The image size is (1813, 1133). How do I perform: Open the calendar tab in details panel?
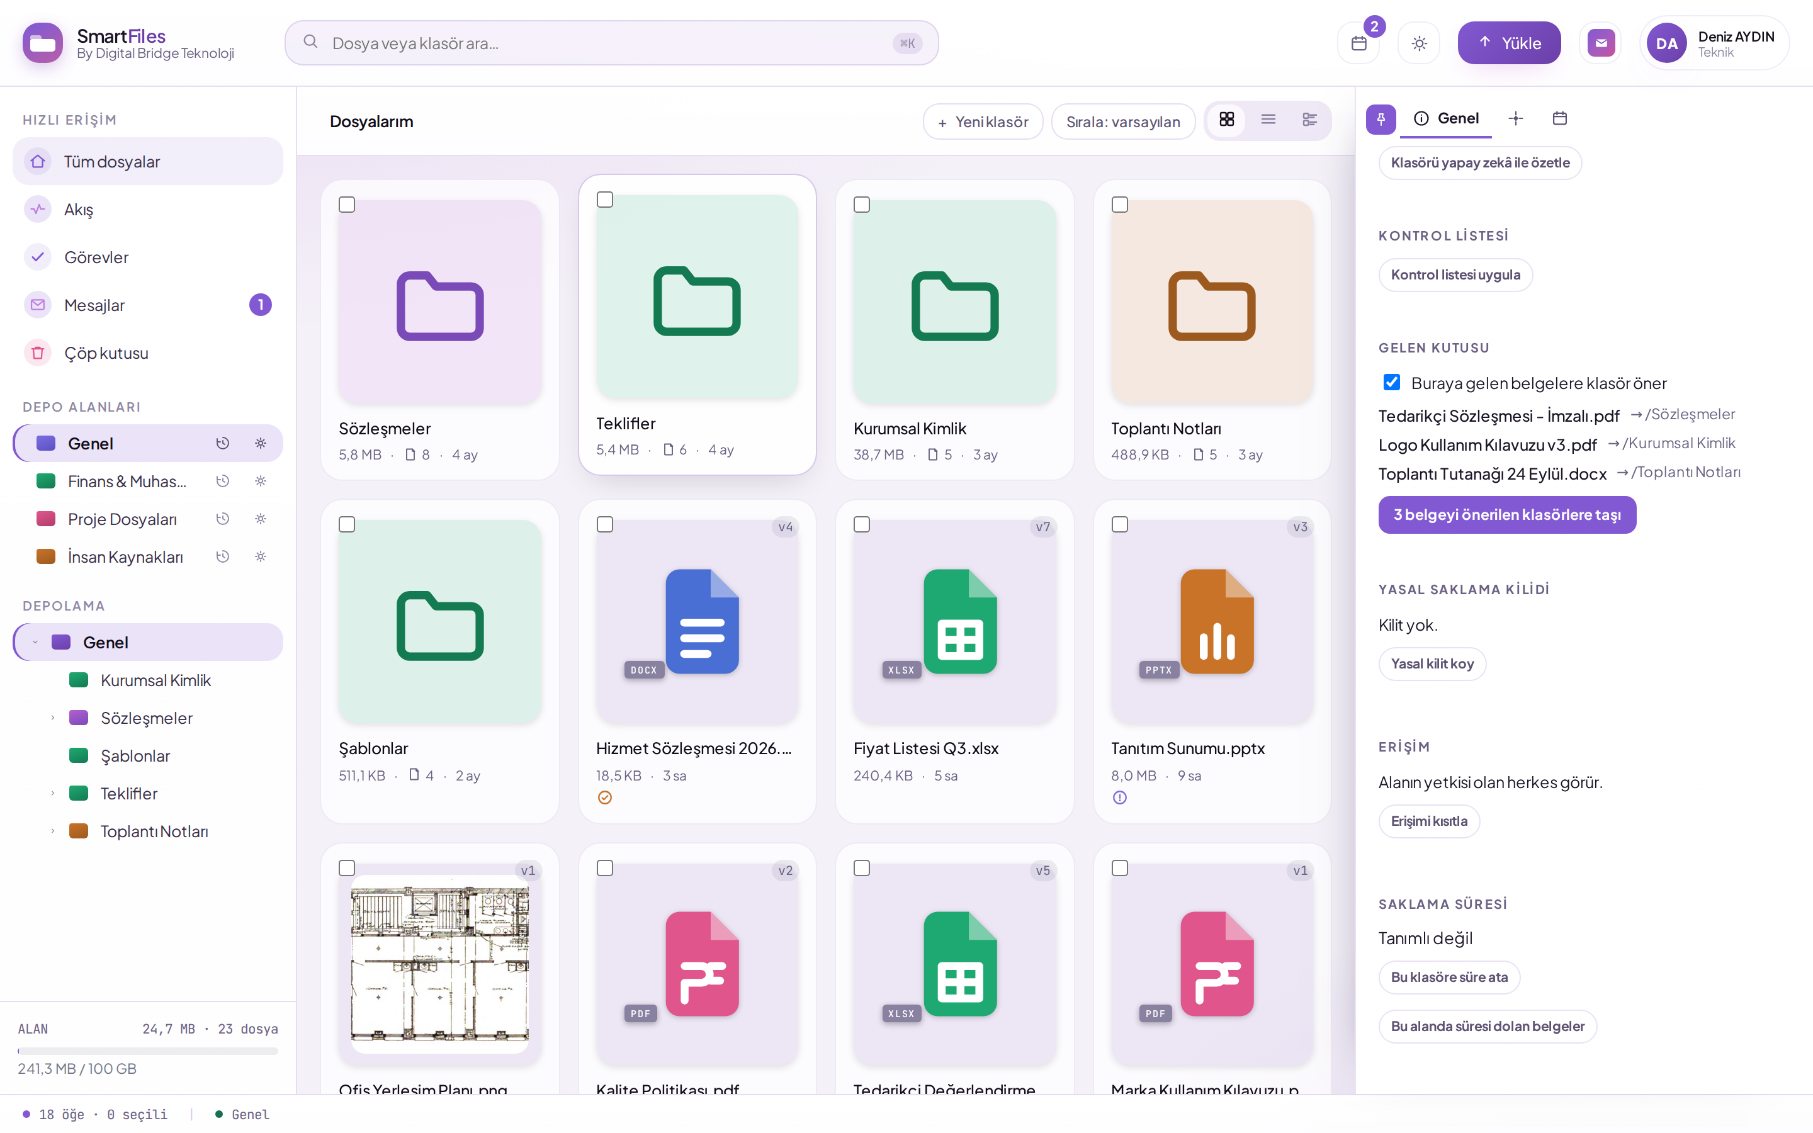tap(1559, 118)
